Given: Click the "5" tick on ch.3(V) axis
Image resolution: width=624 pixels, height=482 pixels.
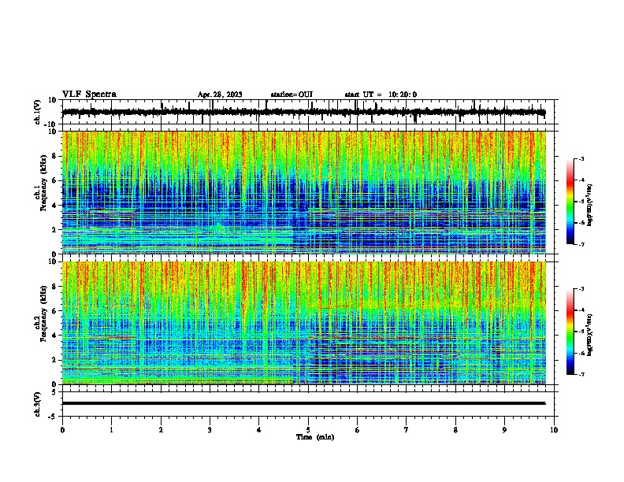Looking at the screenshot, I should [54, 392].
